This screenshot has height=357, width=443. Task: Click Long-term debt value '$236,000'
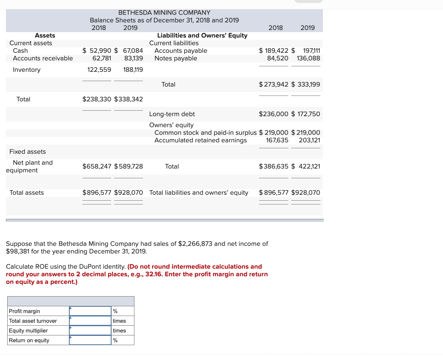click(274, 114)
